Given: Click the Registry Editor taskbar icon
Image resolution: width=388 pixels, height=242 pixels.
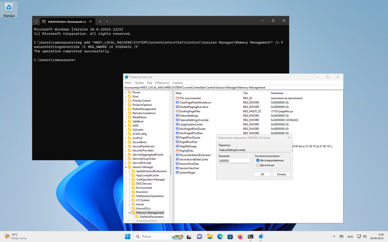Looking at the screenshot, I should (261, 237).
